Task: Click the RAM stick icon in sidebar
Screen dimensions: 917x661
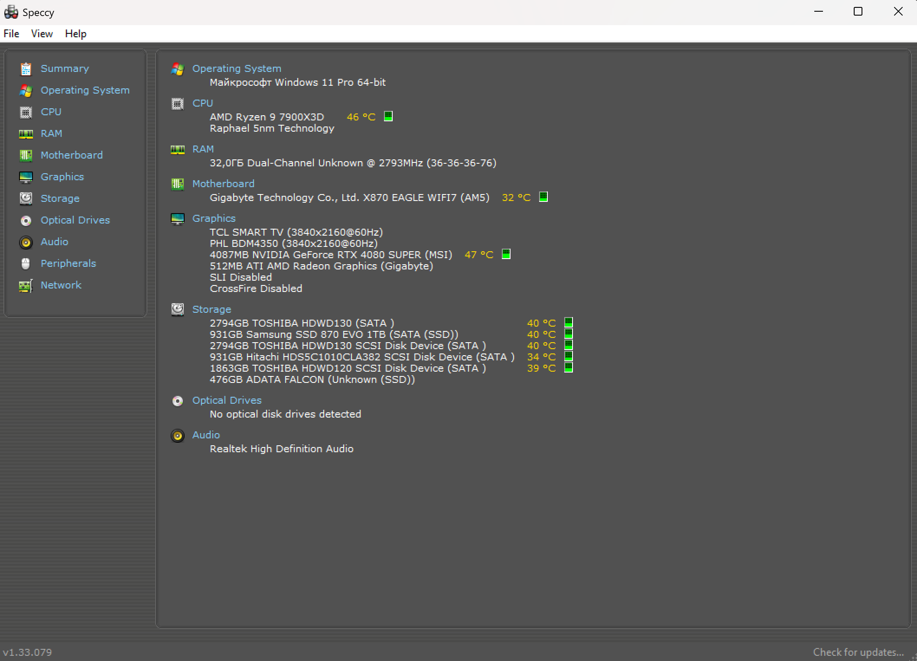Action: coord(26,134)
